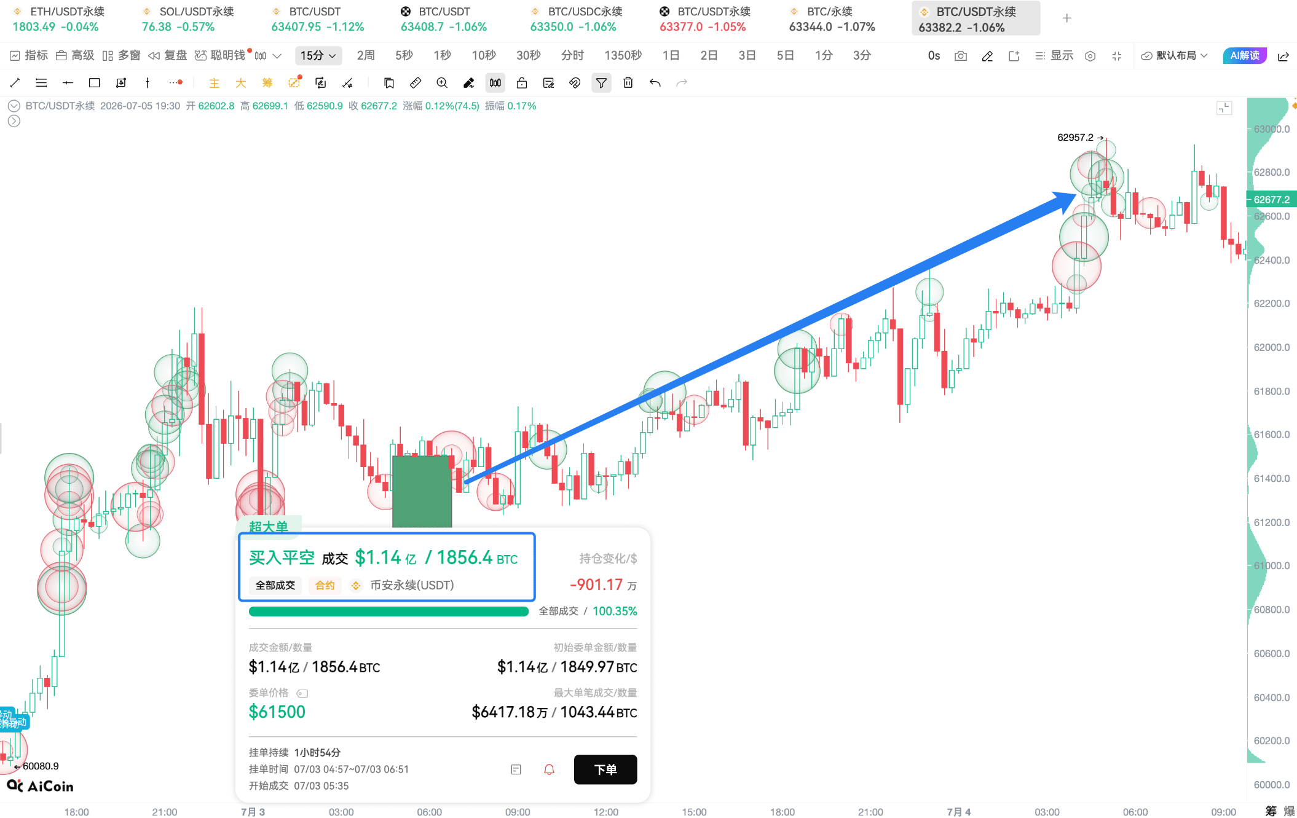Open the 指标 indicators menu
This screenshot has width=1297, height=818.
pyautogui.click(x=29, y=56)
